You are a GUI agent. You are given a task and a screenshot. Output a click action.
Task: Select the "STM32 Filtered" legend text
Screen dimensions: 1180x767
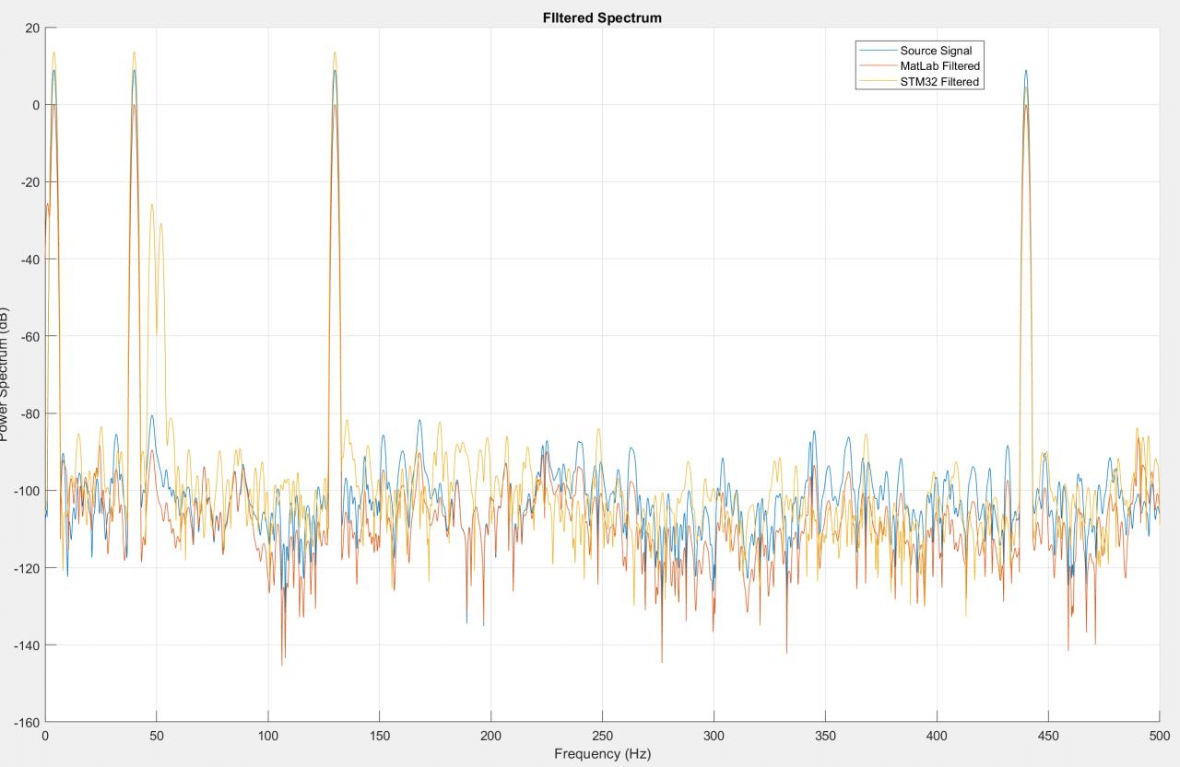tap(939, 82)
